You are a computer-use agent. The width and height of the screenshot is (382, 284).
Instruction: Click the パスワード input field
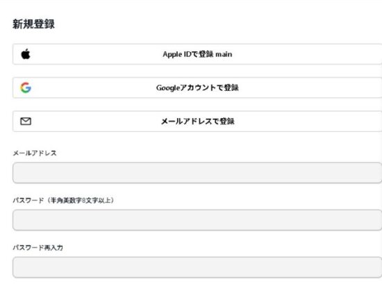tap(197, 220)
